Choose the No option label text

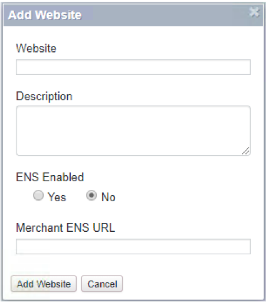tap(109, 197)
